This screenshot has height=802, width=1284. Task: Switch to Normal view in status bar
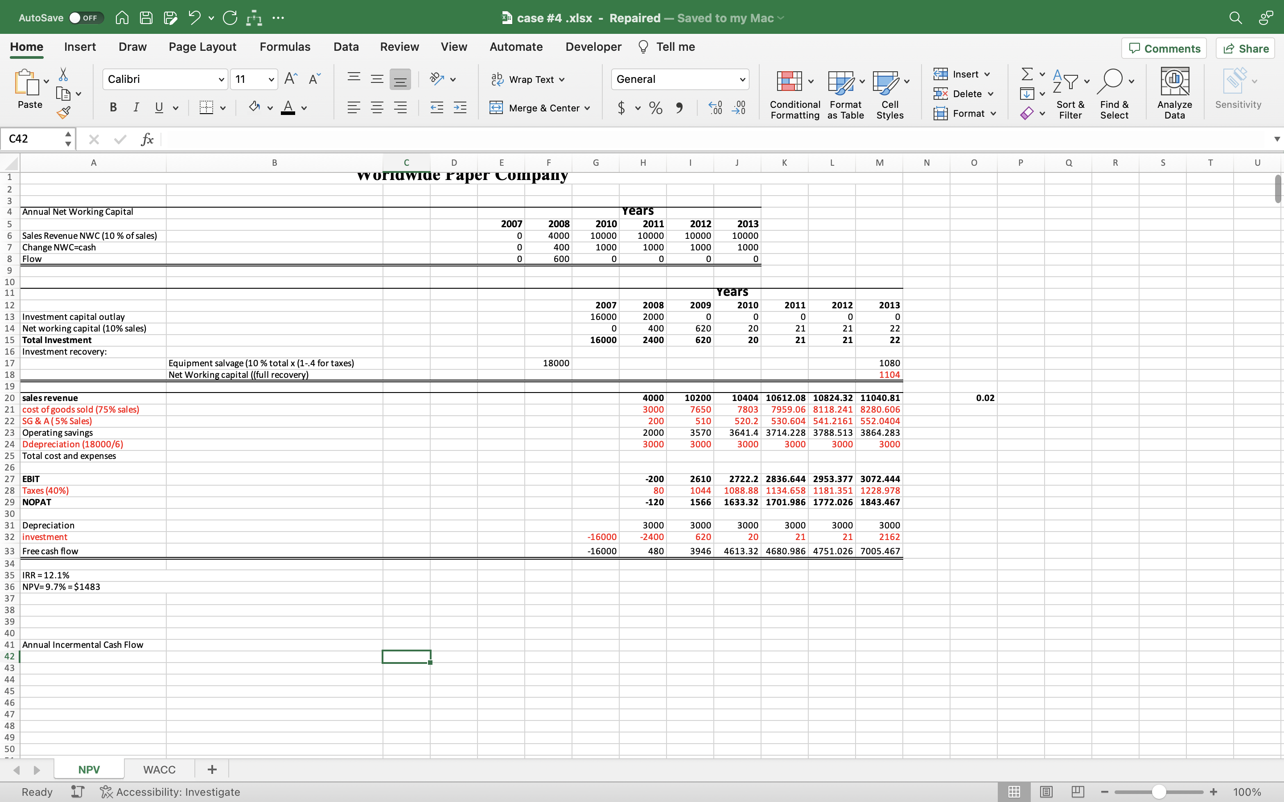pyautogui.click(x=1014, y=792)
